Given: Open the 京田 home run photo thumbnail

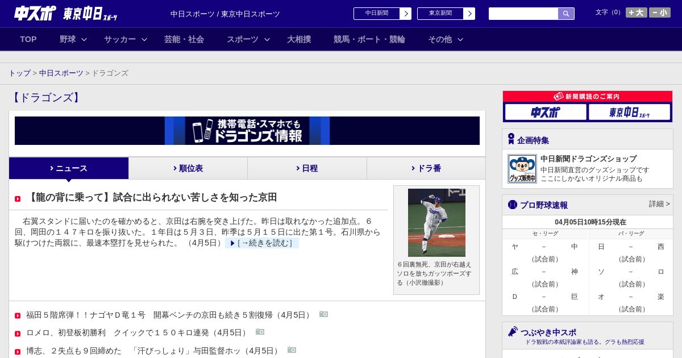Looking at the screenshot, I should [436, 223].
